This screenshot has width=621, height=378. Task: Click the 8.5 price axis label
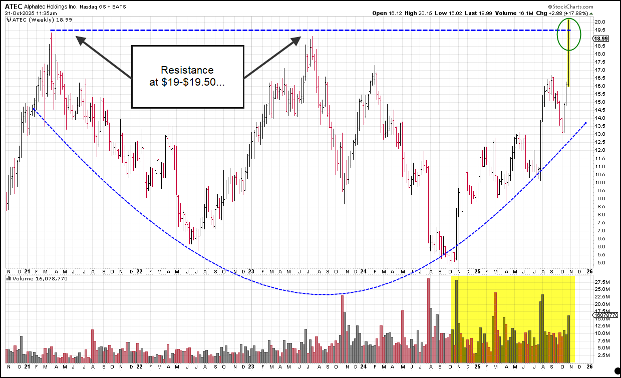600,206
